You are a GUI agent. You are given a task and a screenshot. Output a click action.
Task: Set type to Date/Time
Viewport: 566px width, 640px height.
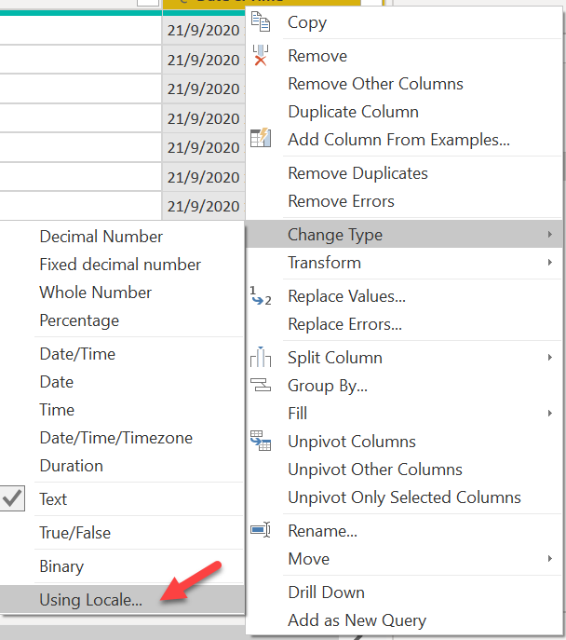(x=77, y=354)
